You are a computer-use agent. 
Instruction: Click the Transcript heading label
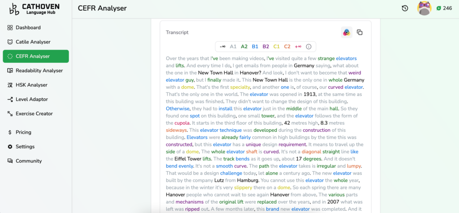pos(177,32)
